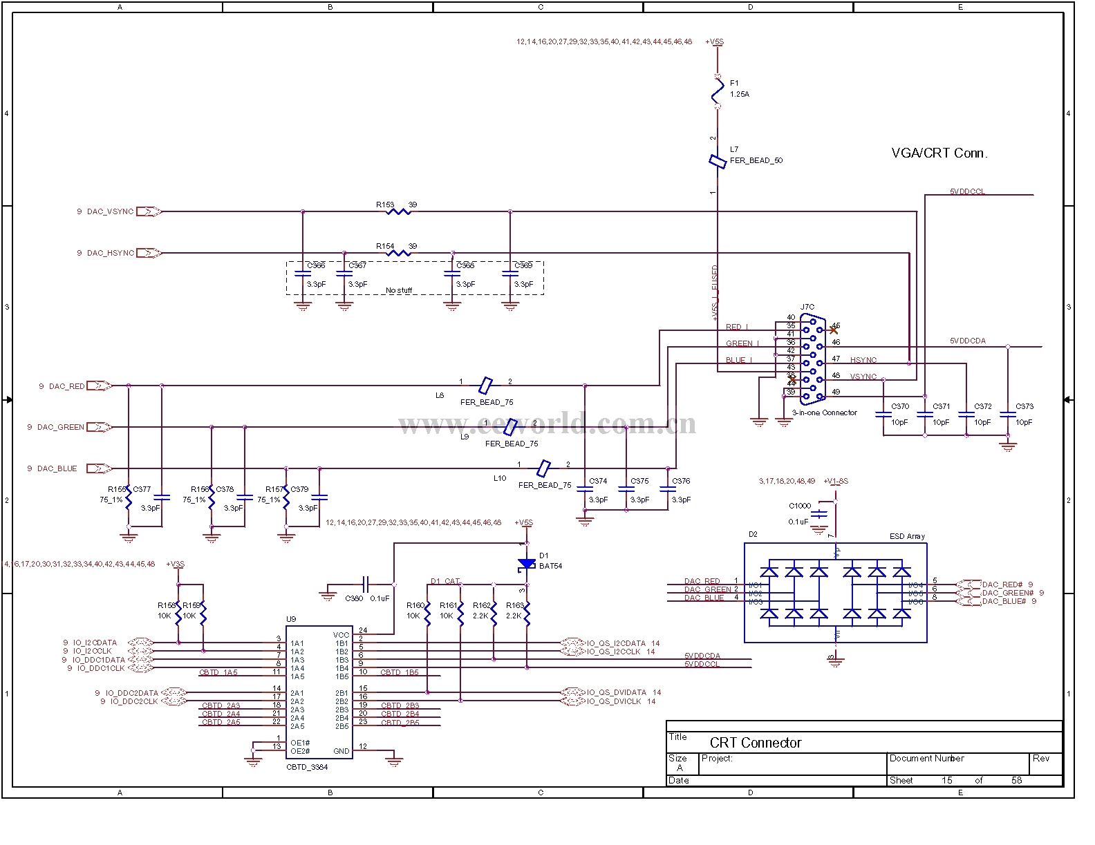Click the '+V1-8S' power label

click(x=836, y=481)
